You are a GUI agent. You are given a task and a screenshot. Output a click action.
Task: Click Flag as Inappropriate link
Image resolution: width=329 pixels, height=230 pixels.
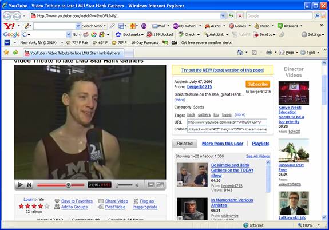(x=145, y=204)
